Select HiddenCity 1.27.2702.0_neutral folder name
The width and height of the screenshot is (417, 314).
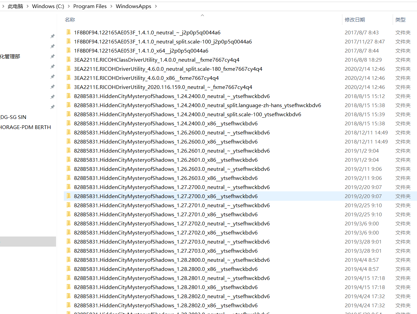(172, 224)
